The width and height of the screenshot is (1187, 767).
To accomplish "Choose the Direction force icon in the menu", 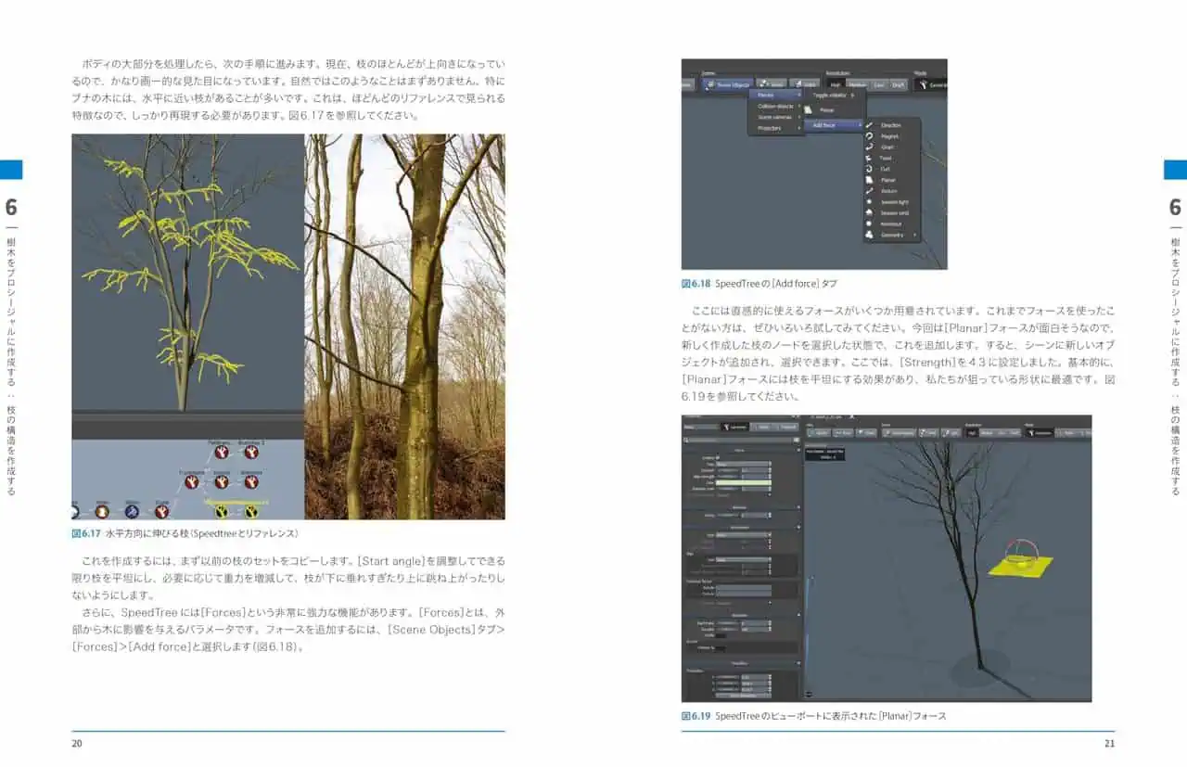I will point(869,125).
